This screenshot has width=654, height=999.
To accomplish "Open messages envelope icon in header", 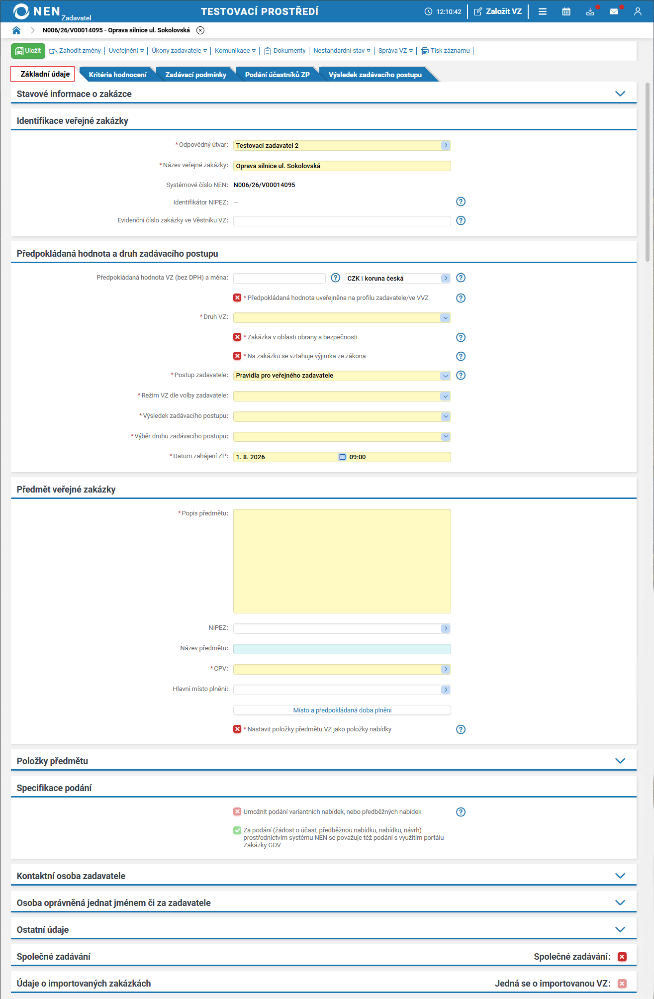I will point(614,11).
